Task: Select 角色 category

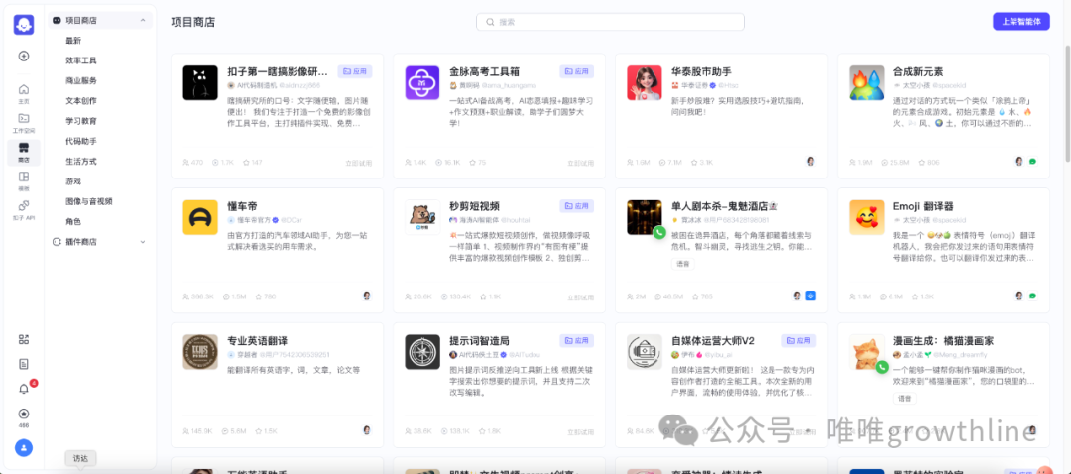Action: 73,222
